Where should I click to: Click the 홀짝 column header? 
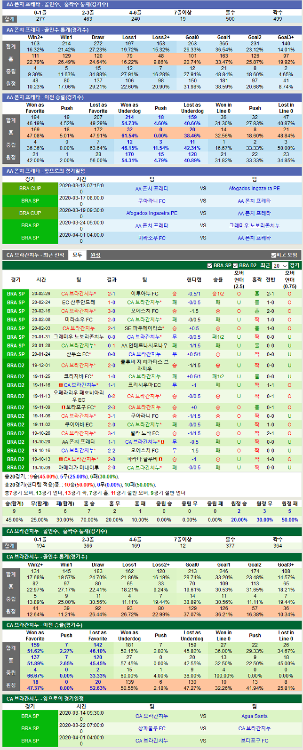click(x=257, y=279)
